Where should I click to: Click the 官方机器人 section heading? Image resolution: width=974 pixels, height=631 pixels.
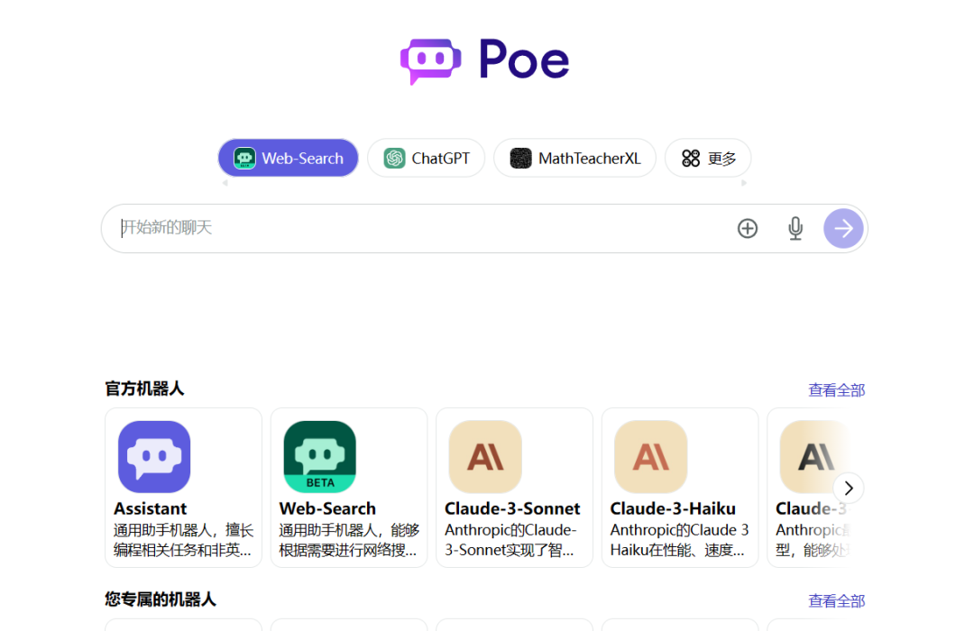[144, 389]
